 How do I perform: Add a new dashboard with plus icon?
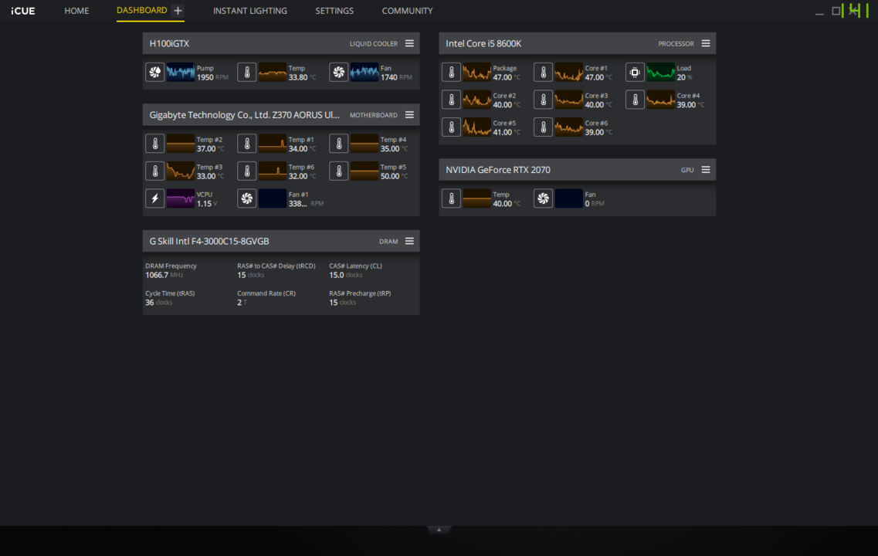(x=178, y=11)
